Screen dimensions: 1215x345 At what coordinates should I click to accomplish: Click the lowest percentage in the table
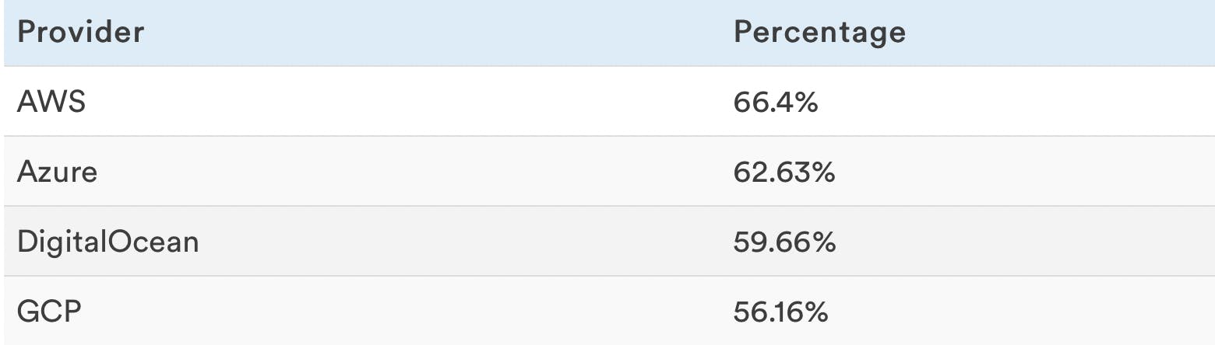pos(780,312)
